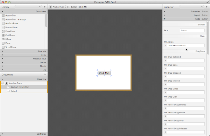Click the On Drag Entered field
The width and height of the screenshot is (210, 136).
[x=186, y=84]
